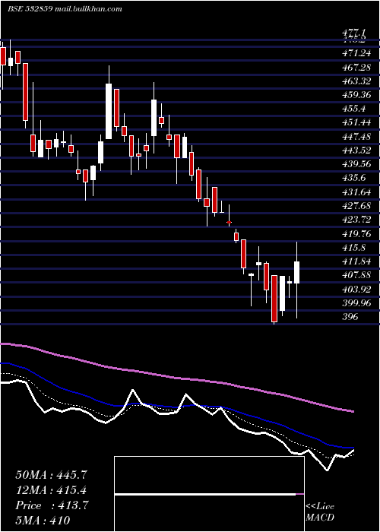The image size is (380, 532).
Task: Select the 411.84 price axis label
Action: pos(356,261)
